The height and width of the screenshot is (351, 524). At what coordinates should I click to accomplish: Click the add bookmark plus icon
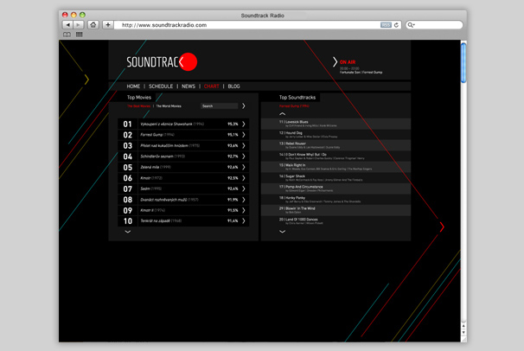tap(108, 25)
